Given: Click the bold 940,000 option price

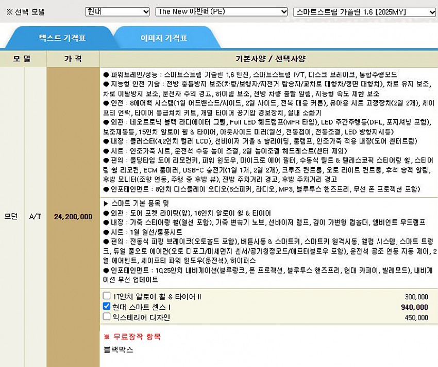Looking at the screenshot, I should 414,307.
